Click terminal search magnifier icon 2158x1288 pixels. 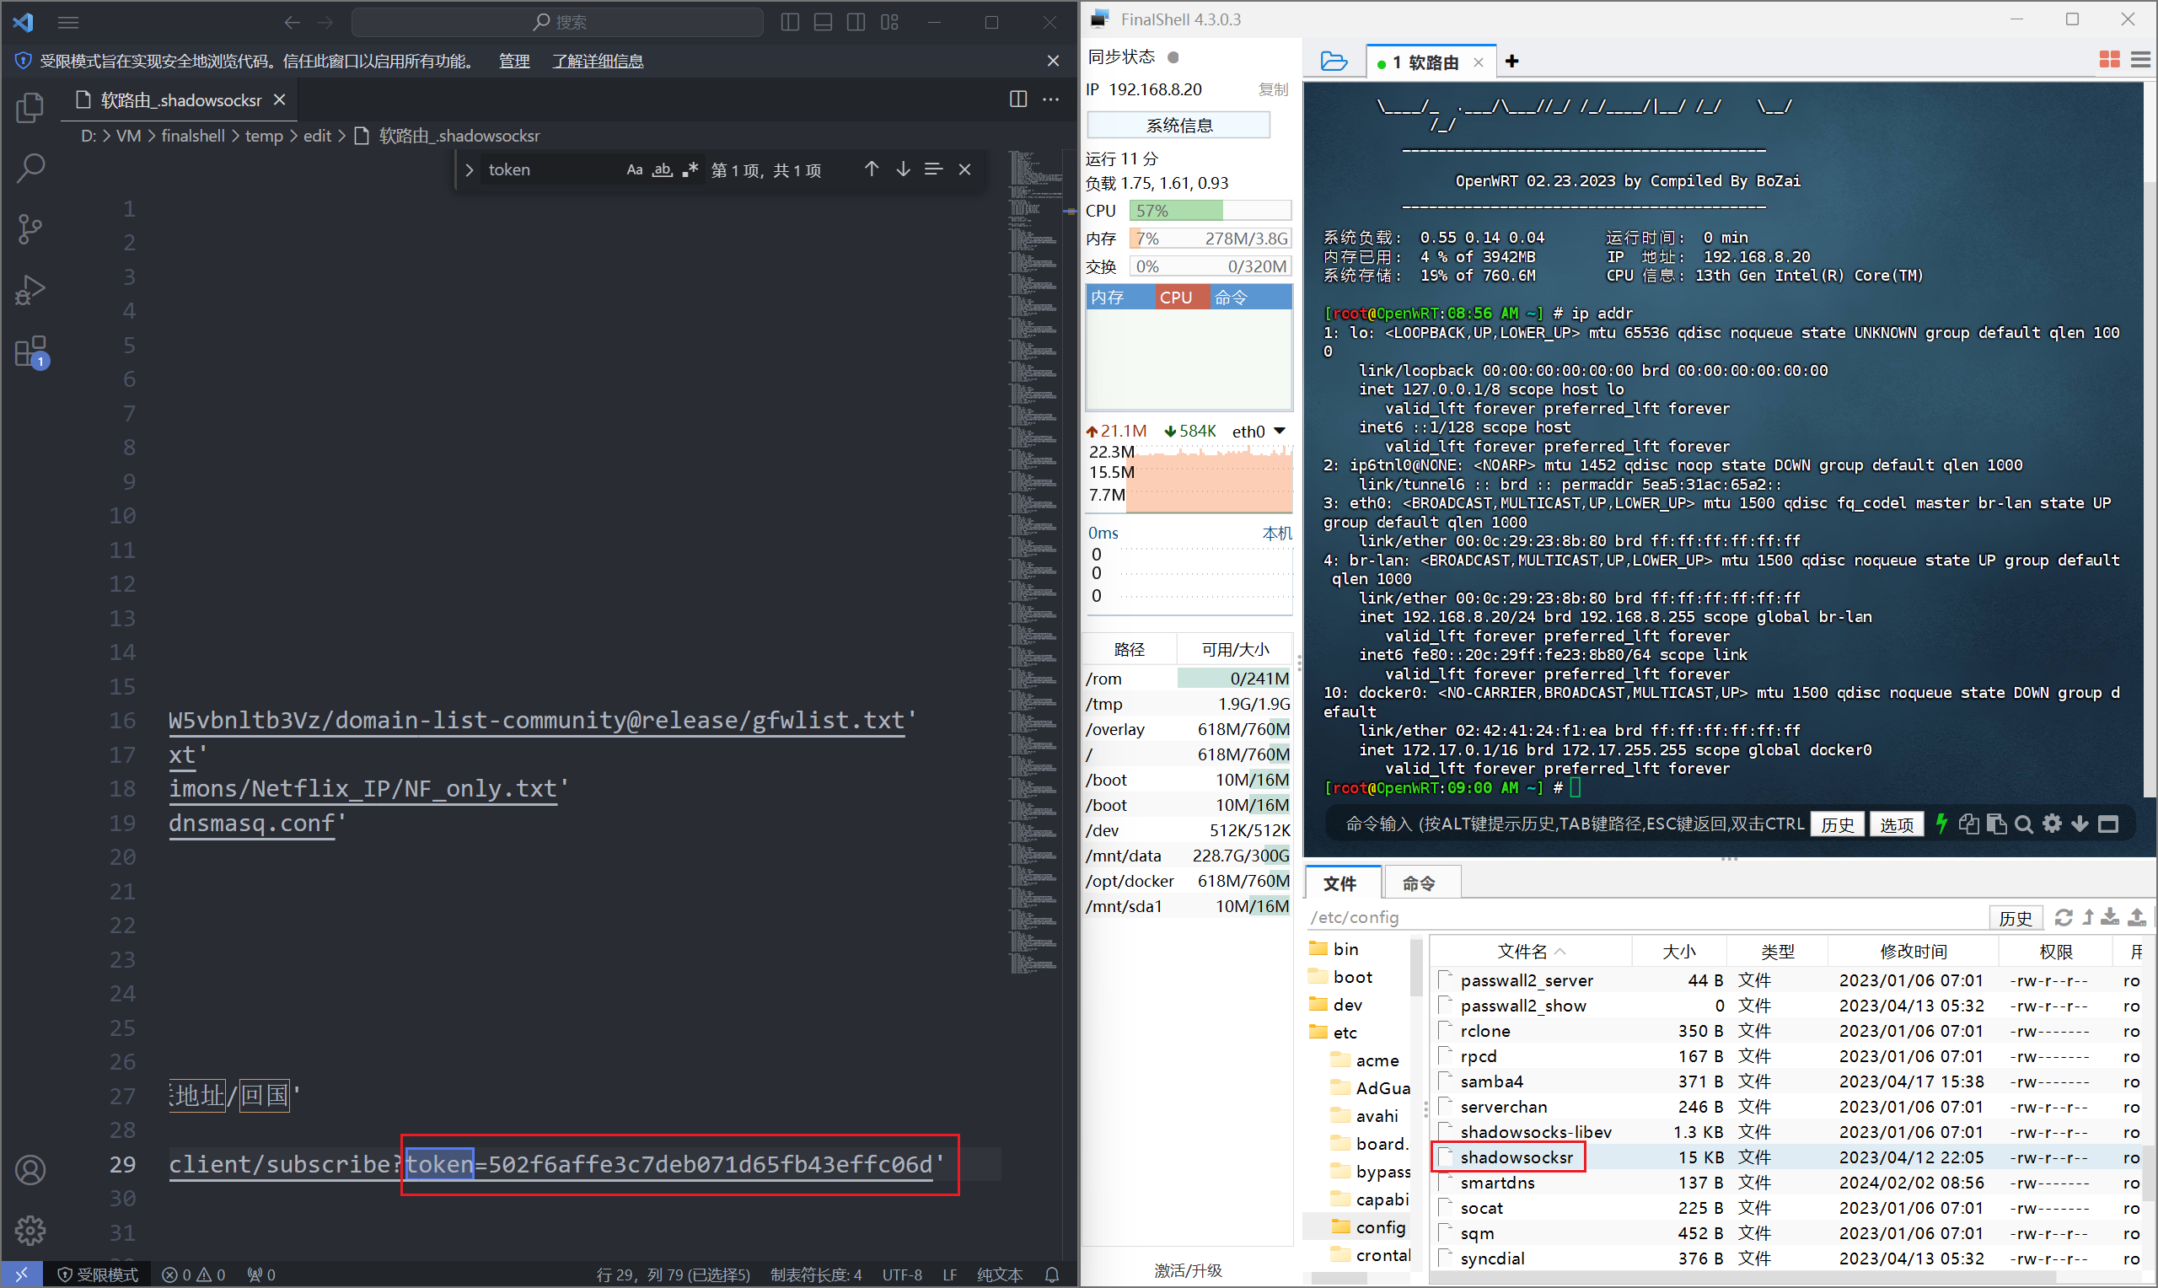(2024, 824)
